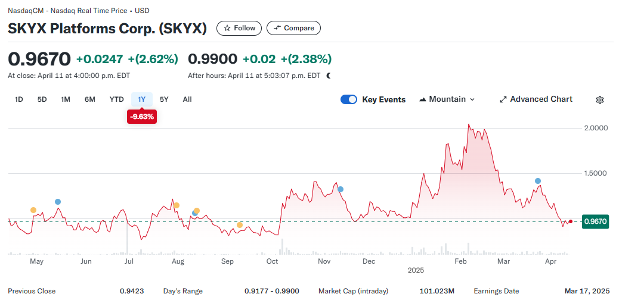The width and height of the screenshot is (619, 297).
Task: Click the Mountain chart type icon
Action: point(422,99)
